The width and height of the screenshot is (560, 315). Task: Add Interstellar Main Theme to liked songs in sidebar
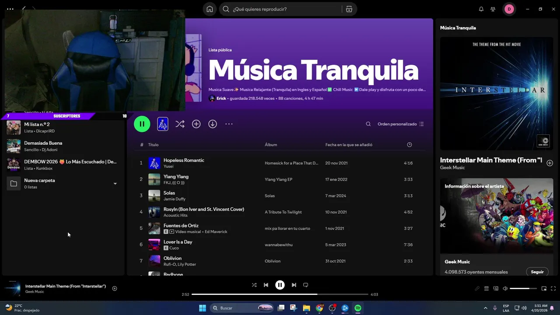coord(550,163)
